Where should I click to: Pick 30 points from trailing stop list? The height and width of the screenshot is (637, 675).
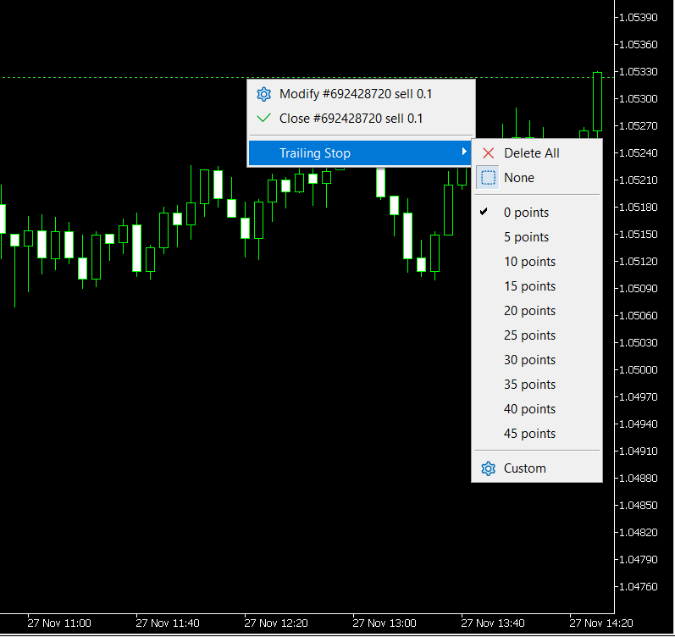tap(529, 360)
